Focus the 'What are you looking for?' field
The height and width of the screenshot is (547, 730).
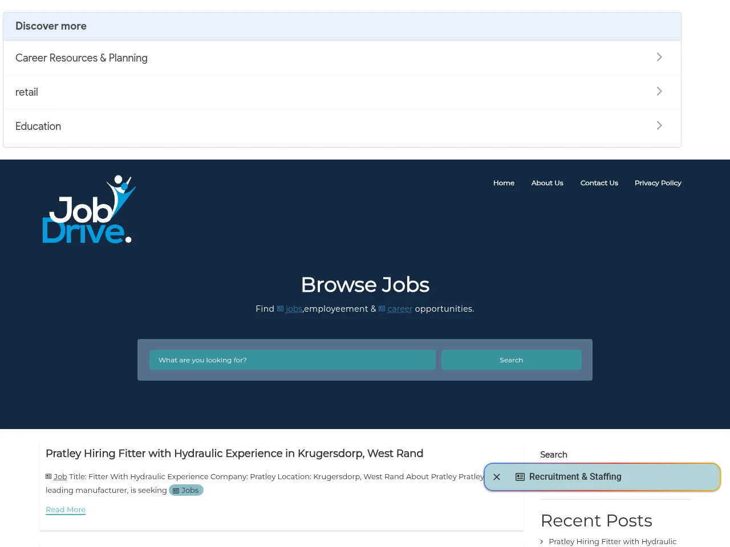pyautogui.click(x=293, y=360)
